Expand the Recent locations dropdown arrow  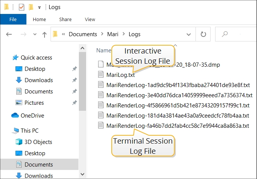[34, 34]
